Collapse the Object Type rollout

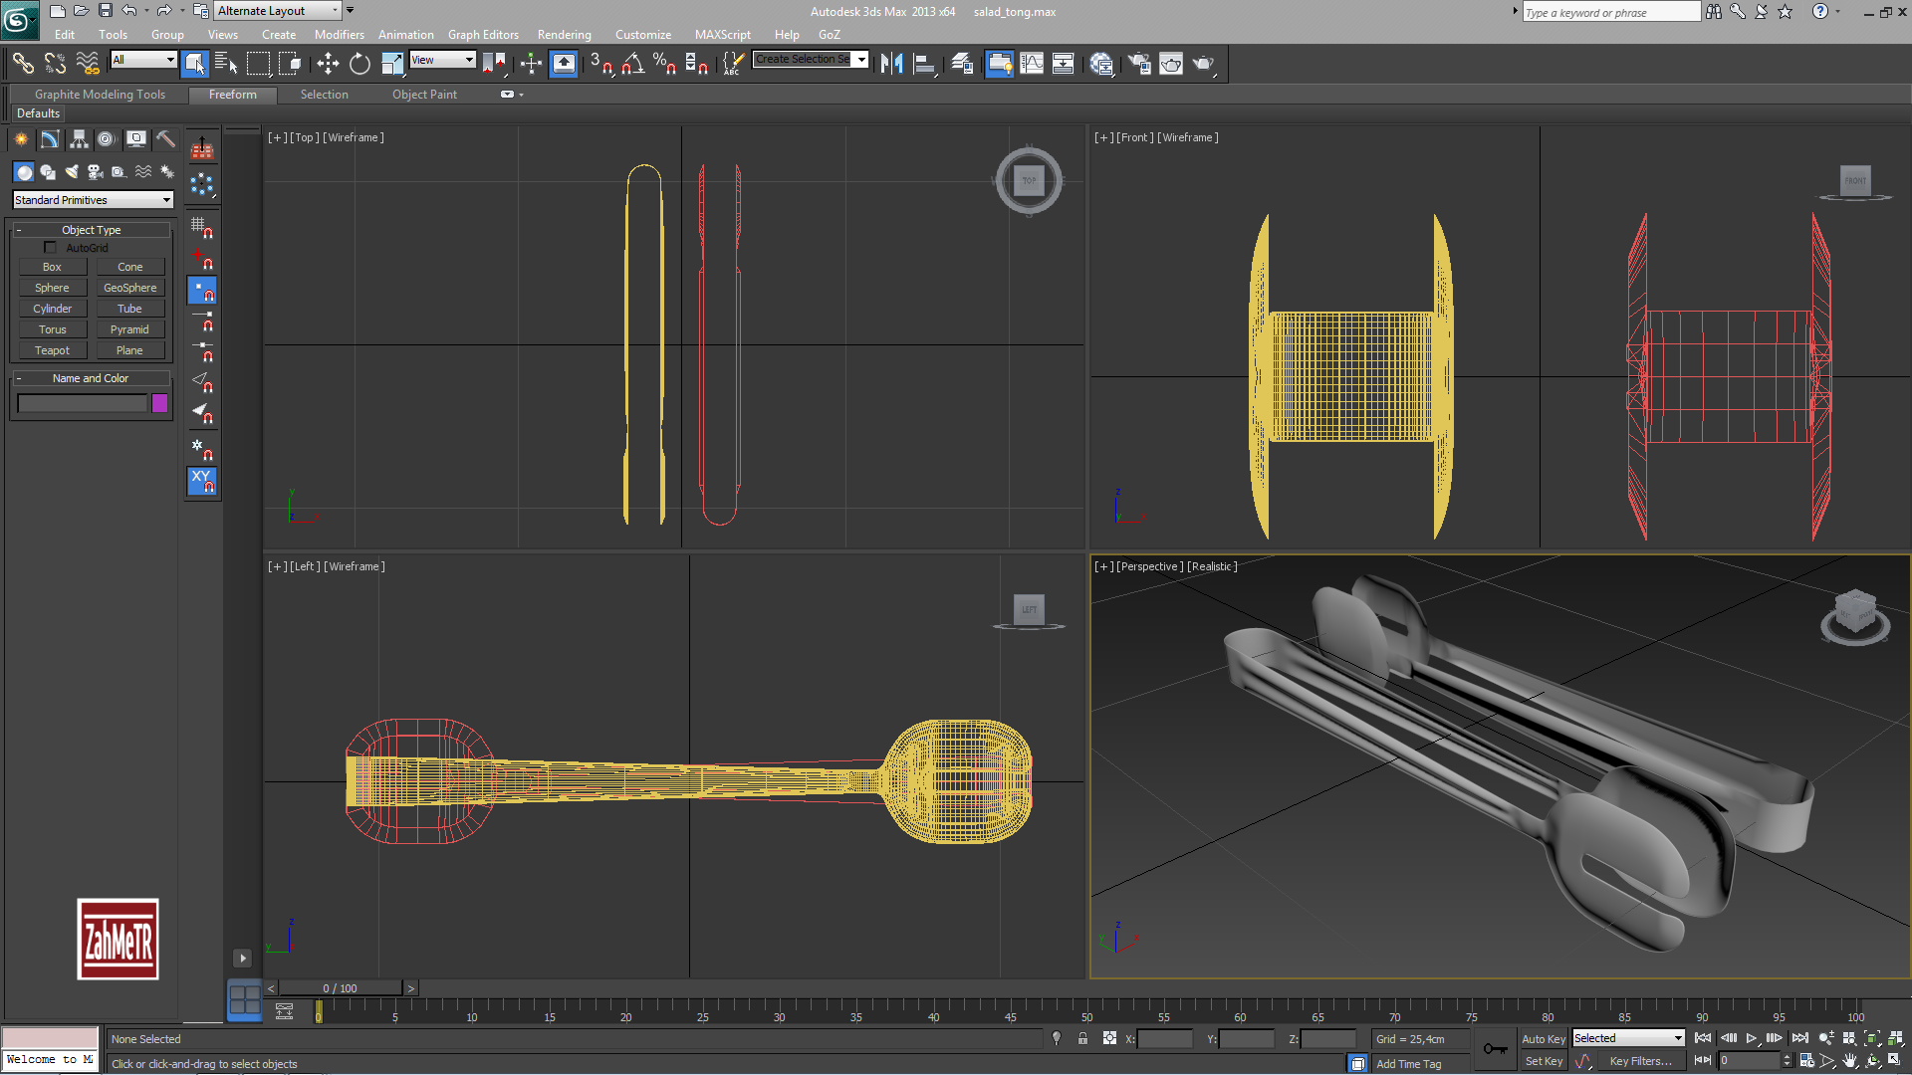[x=91, y=230]
